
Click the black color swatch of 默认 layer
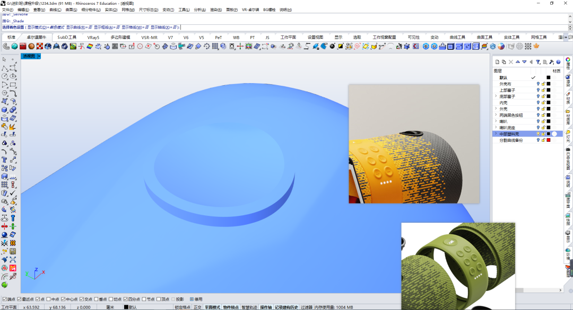point(549,78)
